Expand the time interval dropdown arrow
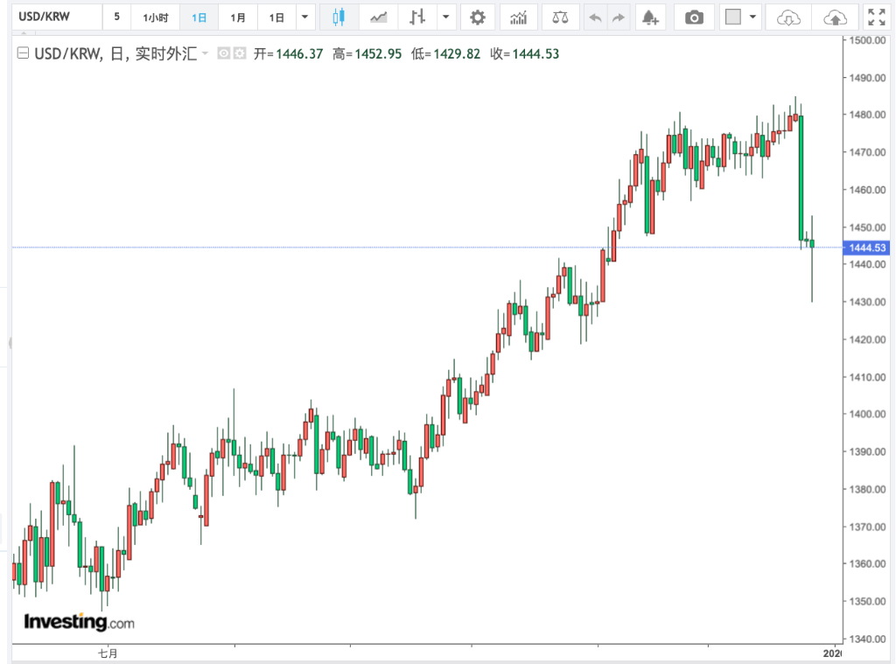This screenshot has width=896, height=664. [x=304, y=17]
